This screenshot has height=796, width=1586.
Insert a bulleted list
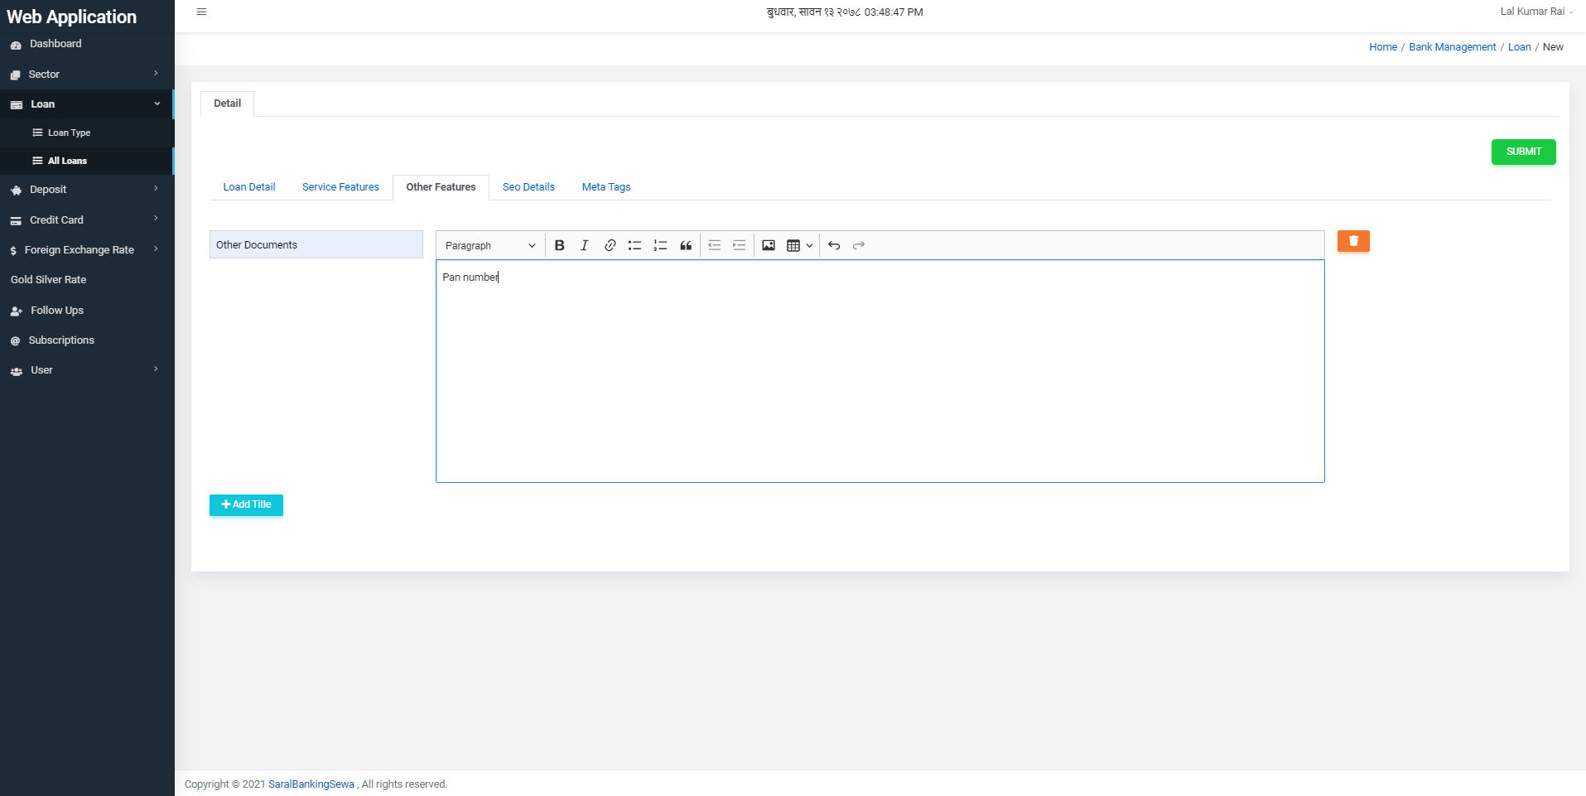635,245
